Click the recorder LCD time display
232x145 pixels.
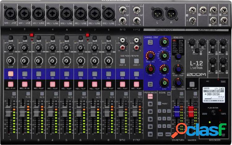pyautogui.click(x=214, y=94)
